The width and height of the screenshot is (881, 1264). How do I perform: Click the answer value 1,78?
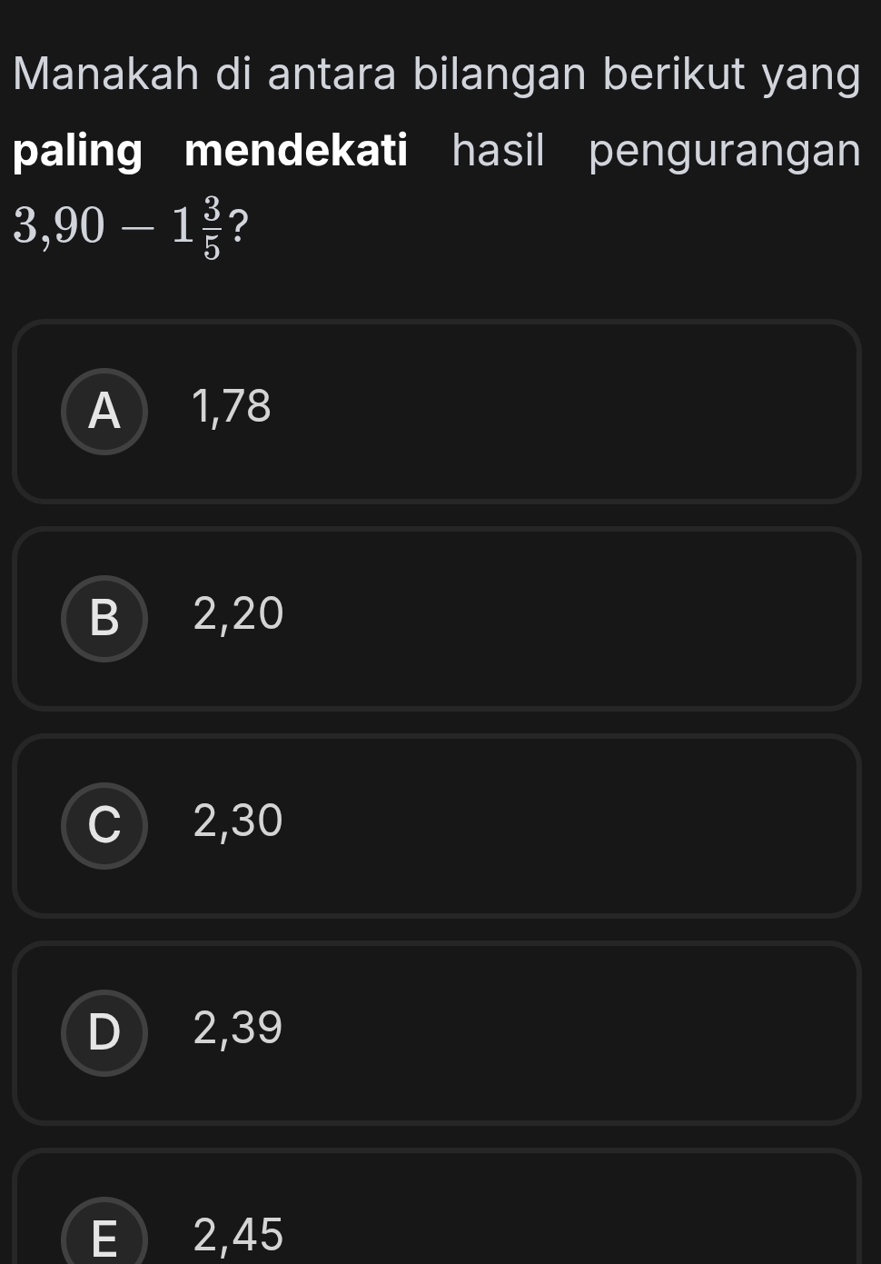[x=232, y=407]
